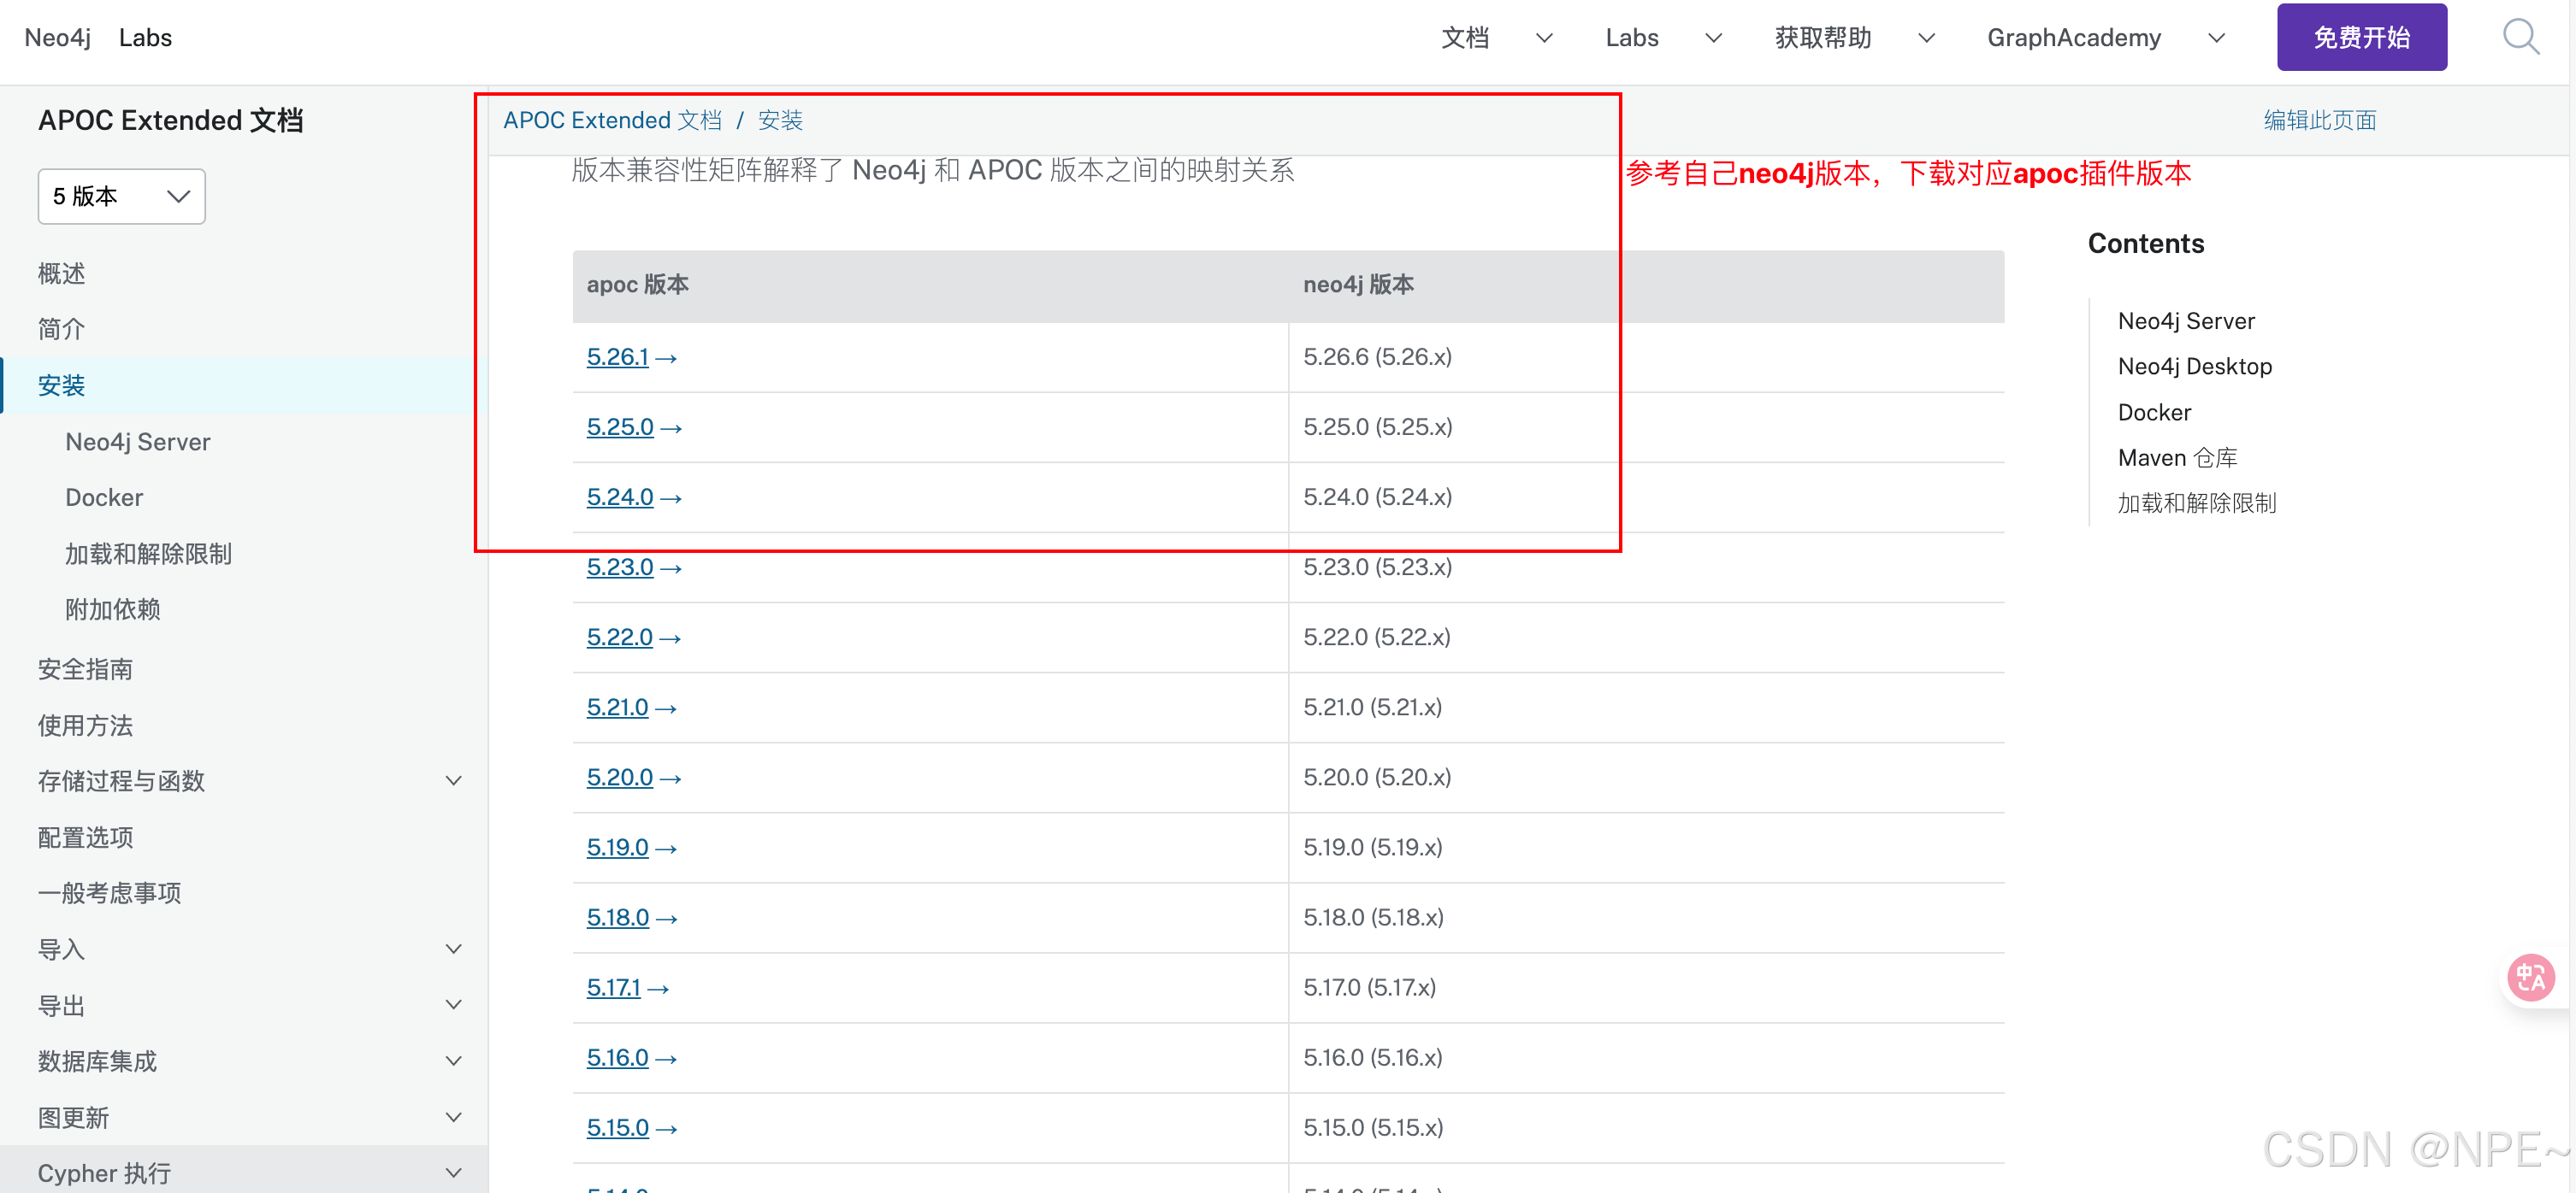Expand the Labs dropdown chevron in header
Screen dimensions: 2576x1193
(x=1713, y=38)
